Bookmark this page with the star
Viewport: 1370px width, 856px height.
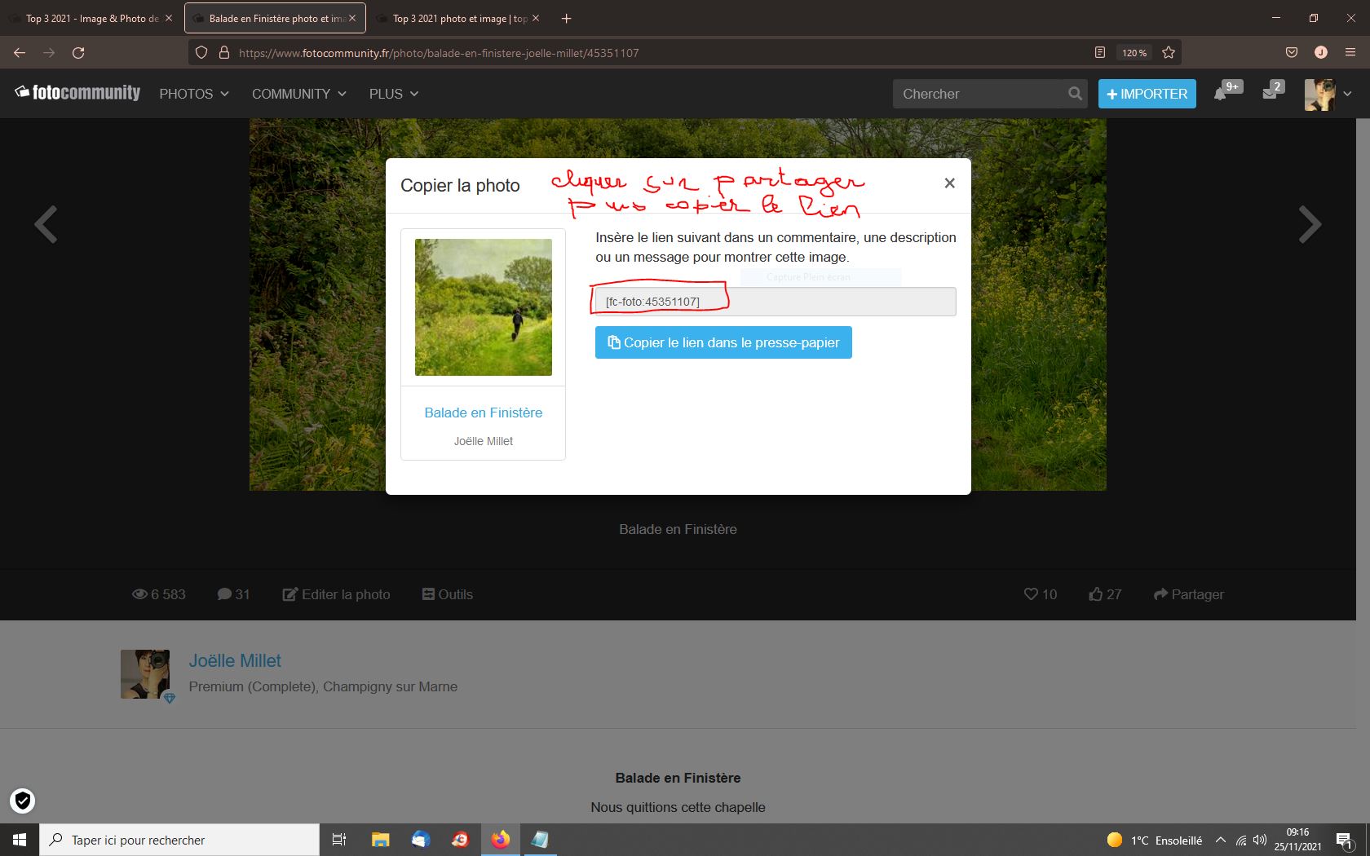click(1169, 52)
